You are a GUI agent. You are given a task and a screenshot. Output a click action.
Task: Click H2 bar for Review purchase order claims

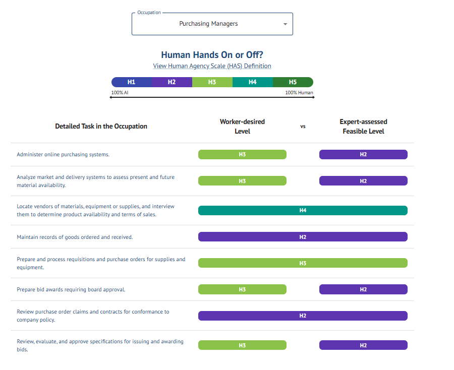303,316
